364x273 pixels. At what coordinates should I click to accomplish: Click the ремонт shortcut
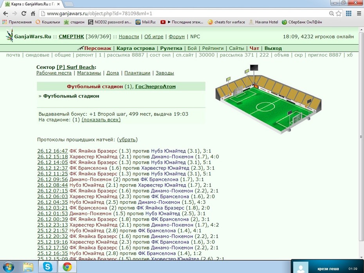[x=85, y=55]
